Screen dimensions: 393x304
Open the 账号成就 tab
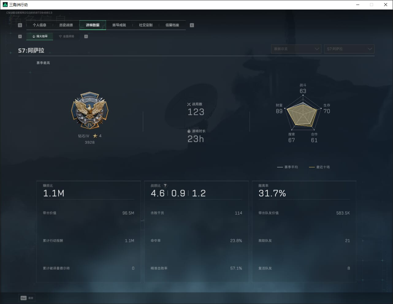(x=119, y=25)
